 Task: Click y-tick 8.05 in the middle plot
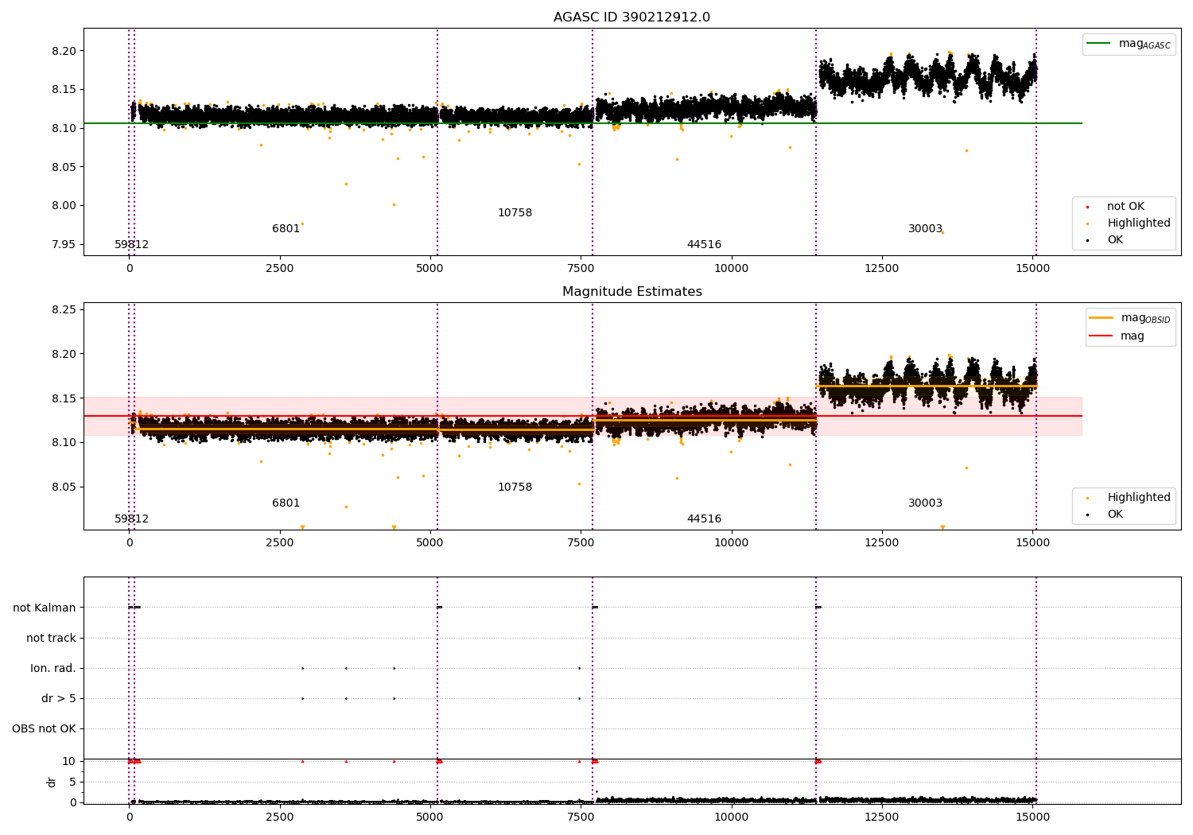coord(64,487)
